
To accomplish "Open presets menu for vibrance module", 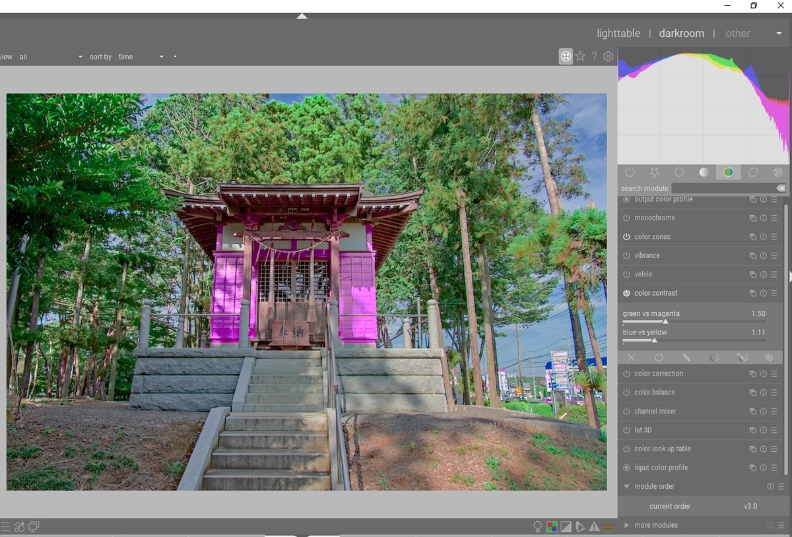I will click(x=774, y=255).
